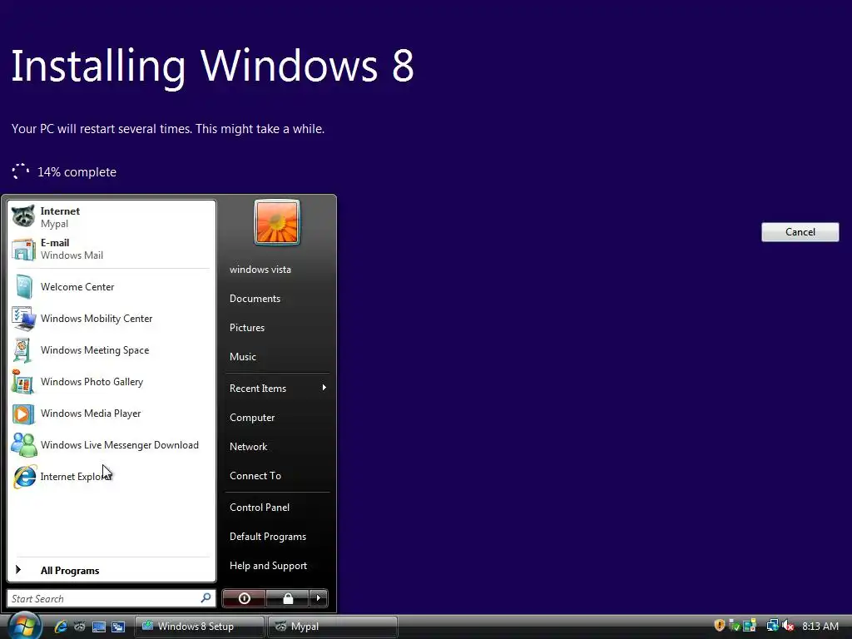Open Default Programs
This screenshot has height=639, width=852.
[x=277, y=537]
